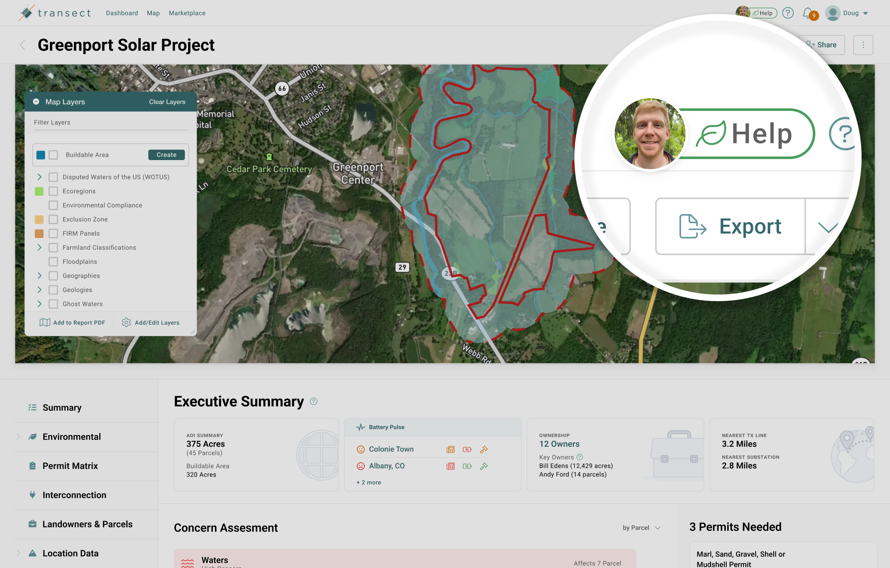Click Add/Edit Layers gear link
This screenshot has height=568, width=890.
click(x=151, y=322)
